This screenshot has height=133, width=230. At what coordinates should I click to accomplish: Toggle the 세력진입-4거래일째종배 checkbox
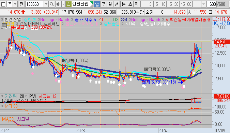pyautogui.click(x=163, y=19)
